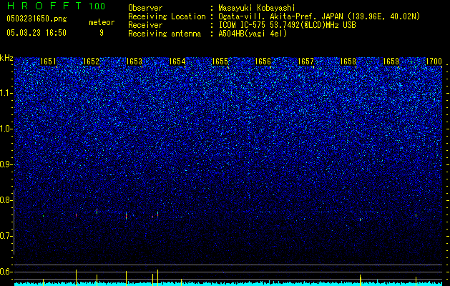Click the meteor count value 9

point(102,33)
